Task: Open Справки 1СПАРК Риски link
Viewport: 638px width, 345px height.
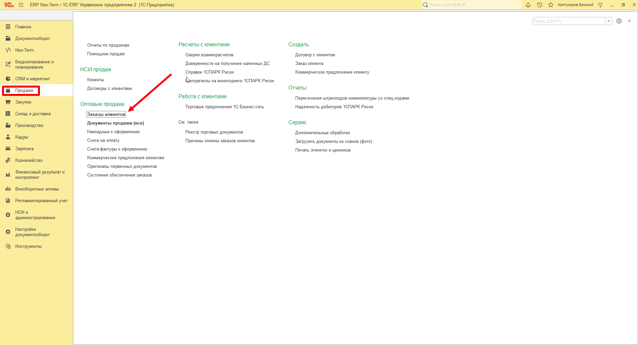Action: click(x=209, y=72)
